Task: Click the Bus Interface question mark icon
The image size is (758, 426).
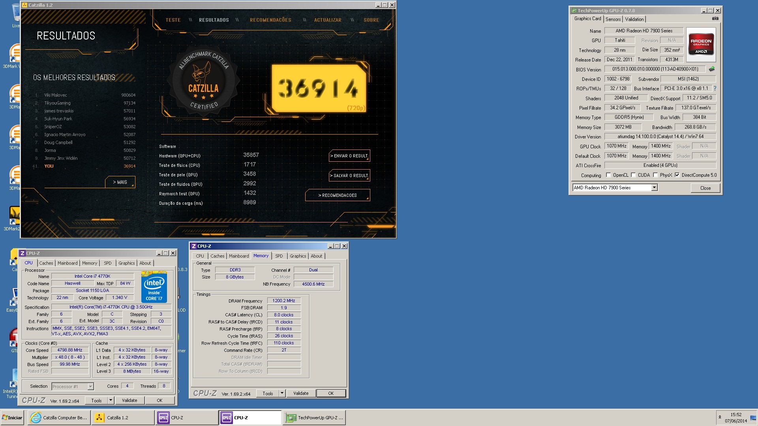Action: [x=715, y=88]
